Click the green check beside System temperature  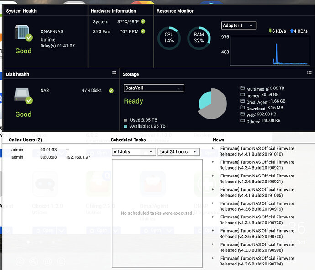click(143, 21)
